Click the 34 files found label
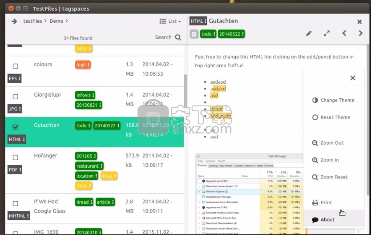 tap(78, 38)
